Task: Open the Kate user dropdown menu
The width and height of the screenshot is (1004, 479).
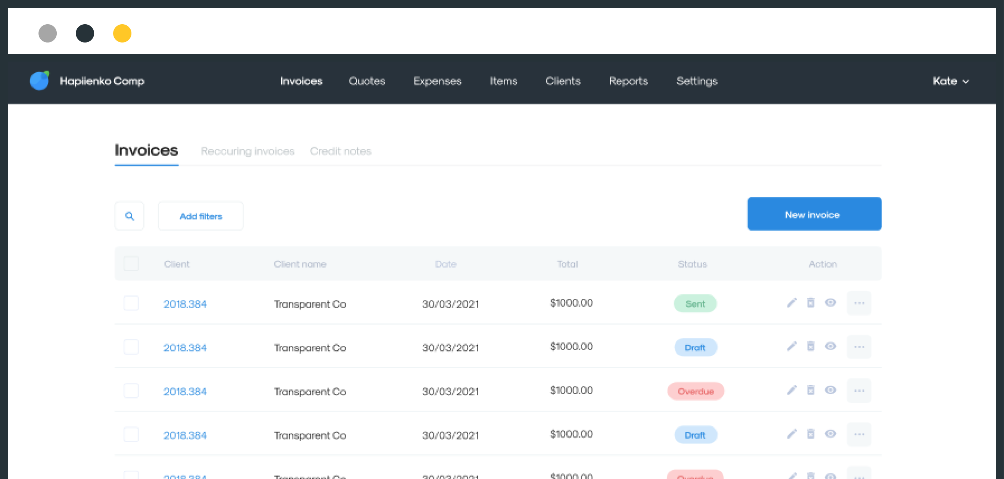Action: pos(950,81)
